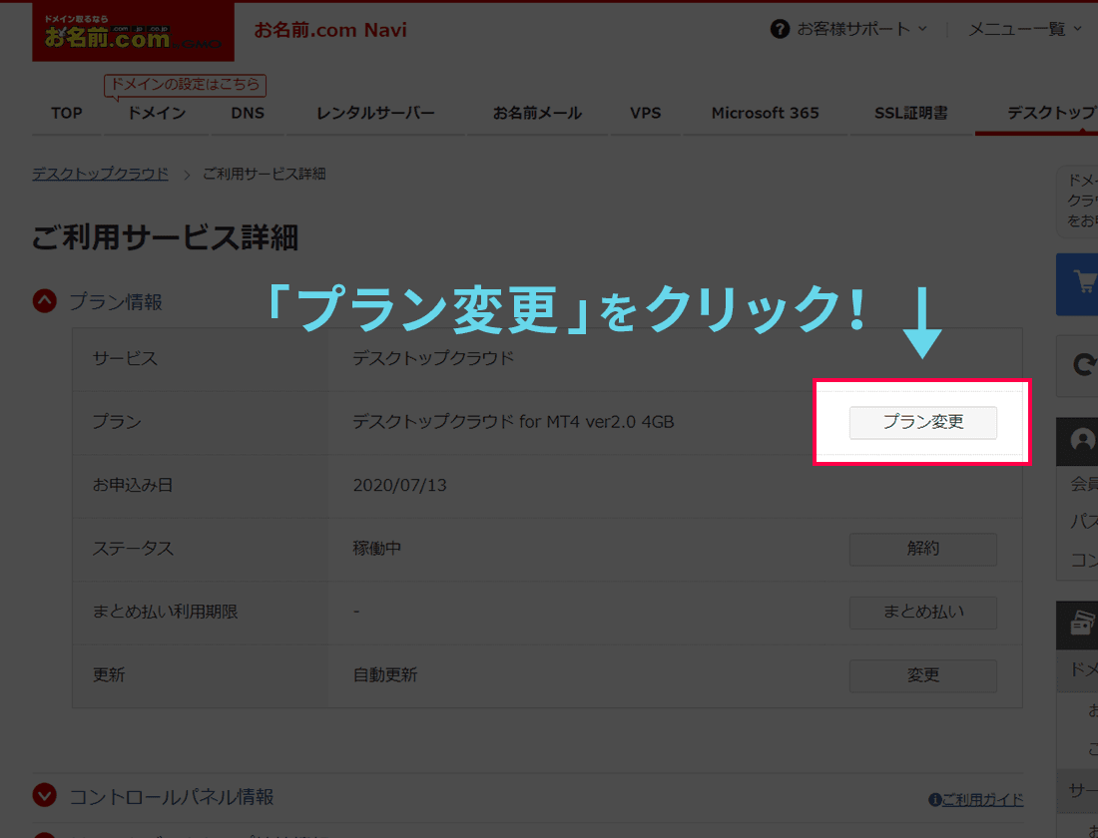Select the date 2020/07/13
This screenshot has width=1098, height=838.
400,485
